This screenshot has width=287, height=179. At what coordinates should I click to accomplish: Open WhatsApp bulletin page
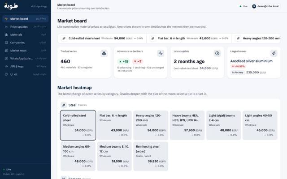coord(26,59)
